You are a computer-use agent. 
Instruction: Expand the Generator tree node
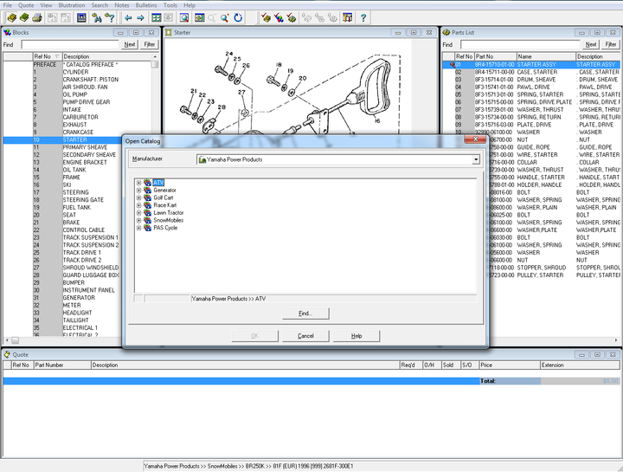[x=138, y=191]
